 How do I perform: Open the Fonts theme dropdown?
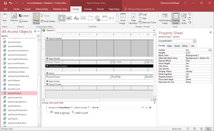pos(24,21)
